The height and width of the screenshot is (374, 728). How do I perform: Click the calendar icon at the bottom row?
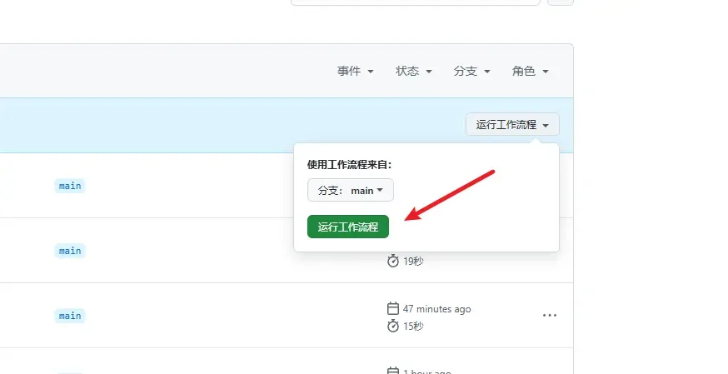click(x=393, y=371)
